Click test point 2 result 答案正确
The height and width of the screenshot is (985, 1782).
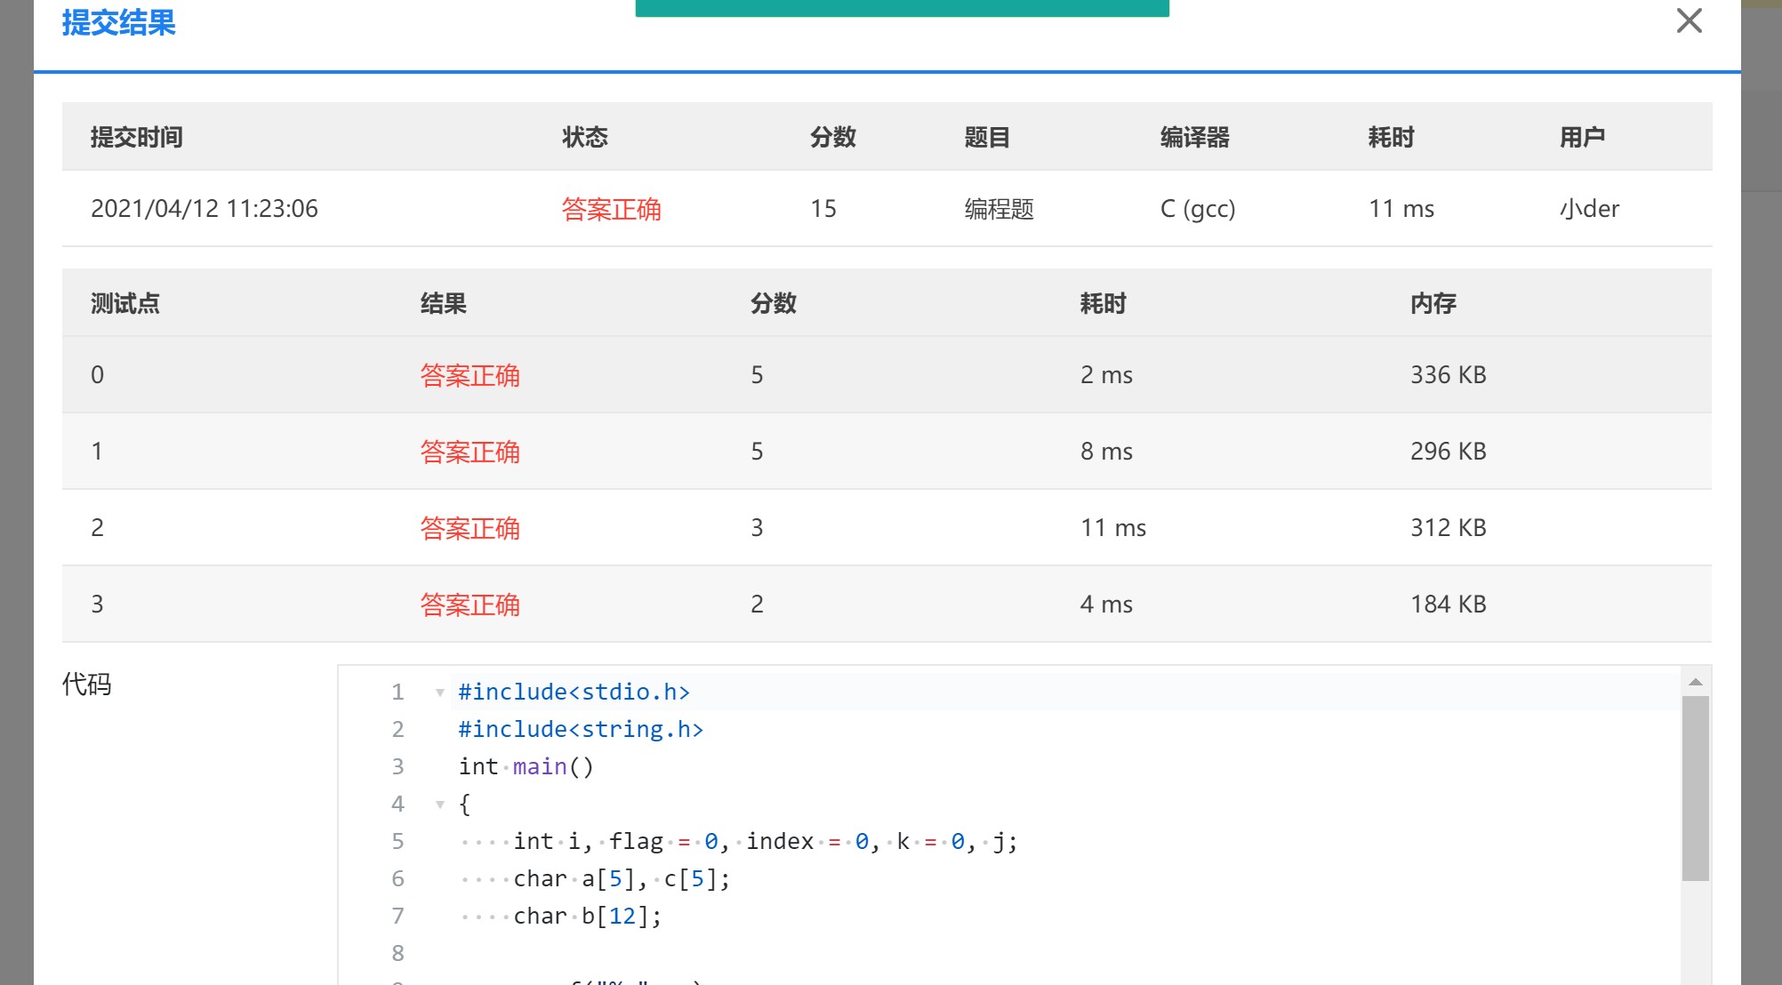pyautogui.click(x=470, y=528)
